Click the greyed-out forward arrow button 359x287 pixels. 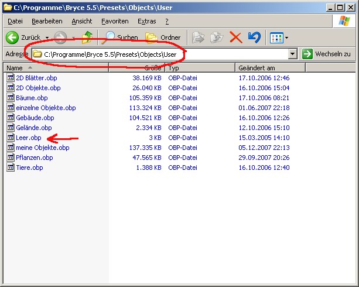tap(60, 37)
